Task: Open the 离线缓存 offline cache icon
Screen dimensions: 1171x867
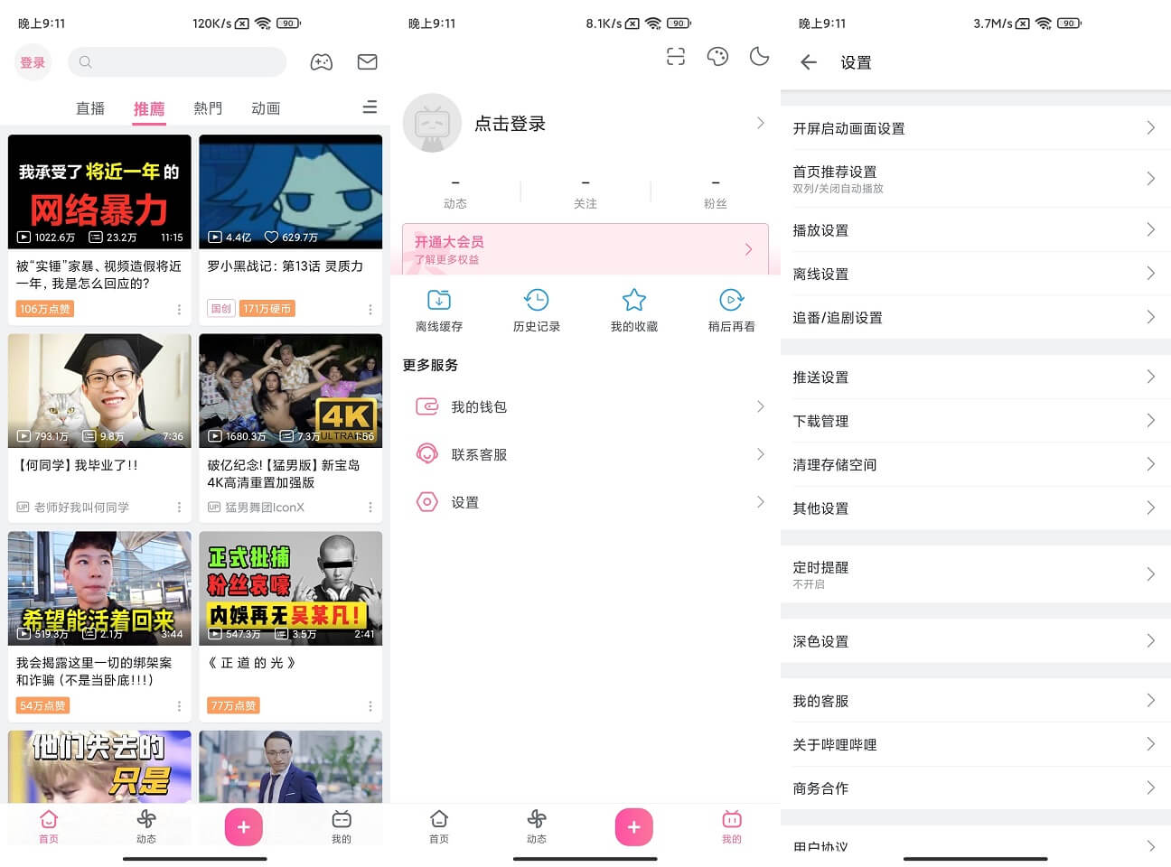Action: click(438, 300)
